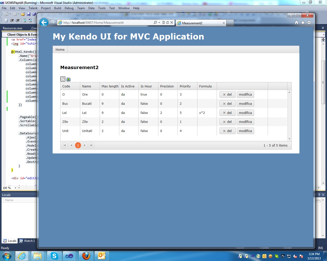
Task: Open Visual Studio View menu
Action: [x=22, y=8]
